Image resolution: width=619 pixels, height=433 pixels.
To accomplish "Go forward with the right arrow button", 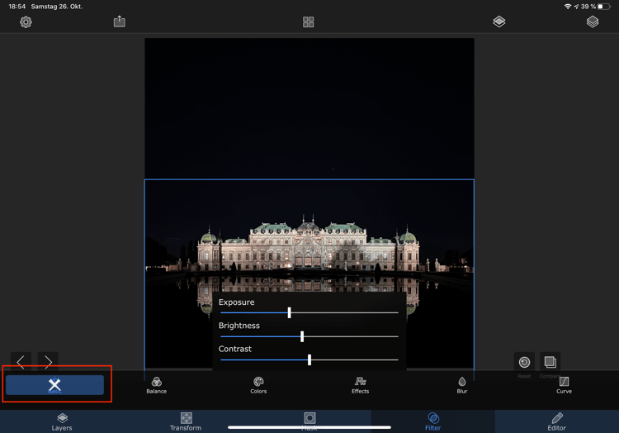I will [x=48, y=361].
